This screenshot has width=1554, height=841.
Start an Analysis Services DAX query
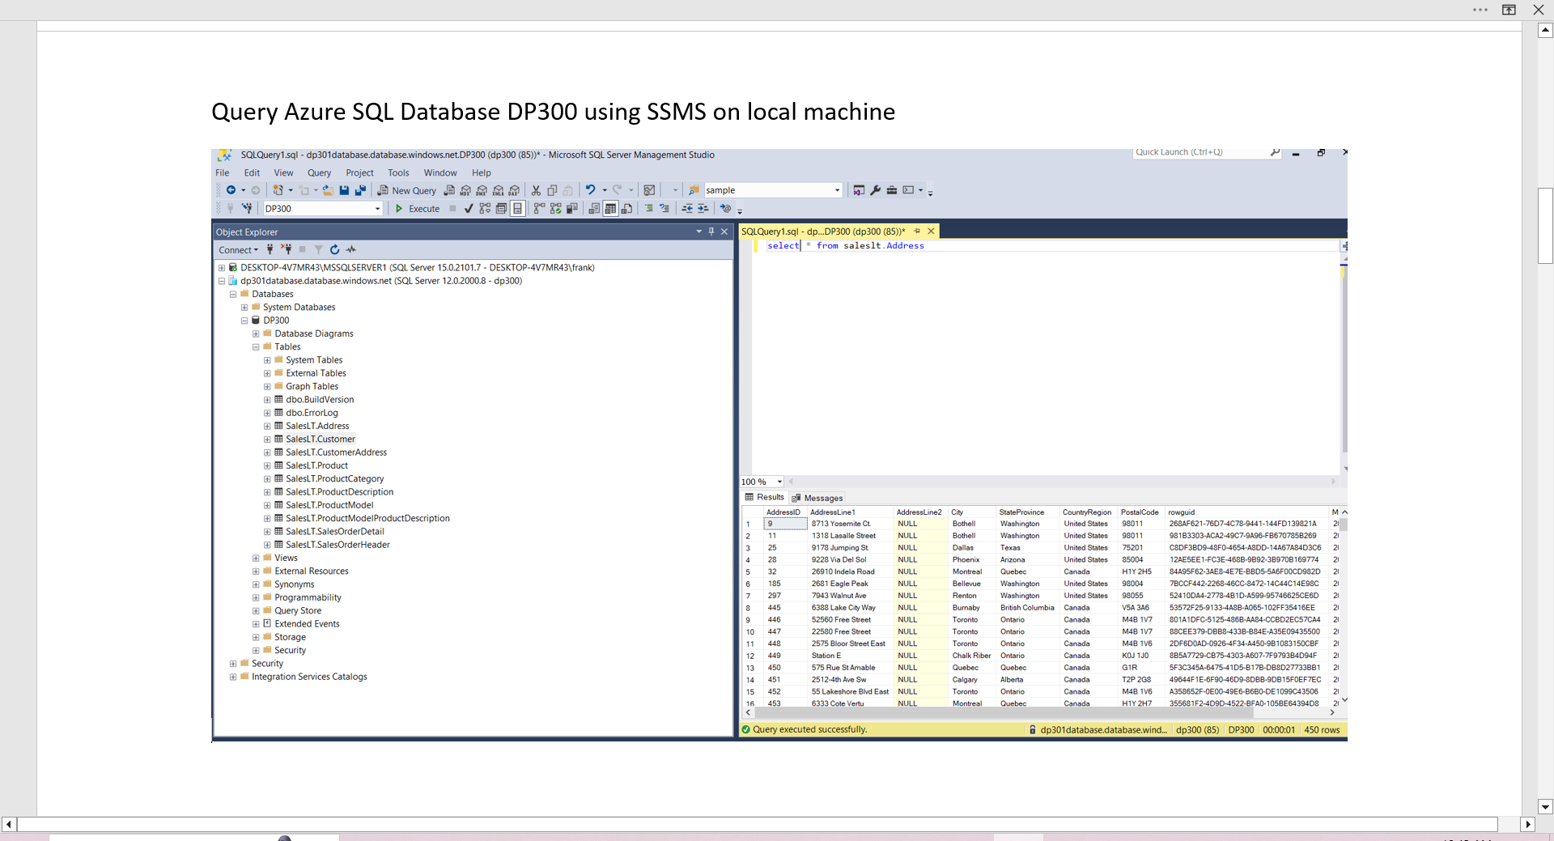(514, 190)
